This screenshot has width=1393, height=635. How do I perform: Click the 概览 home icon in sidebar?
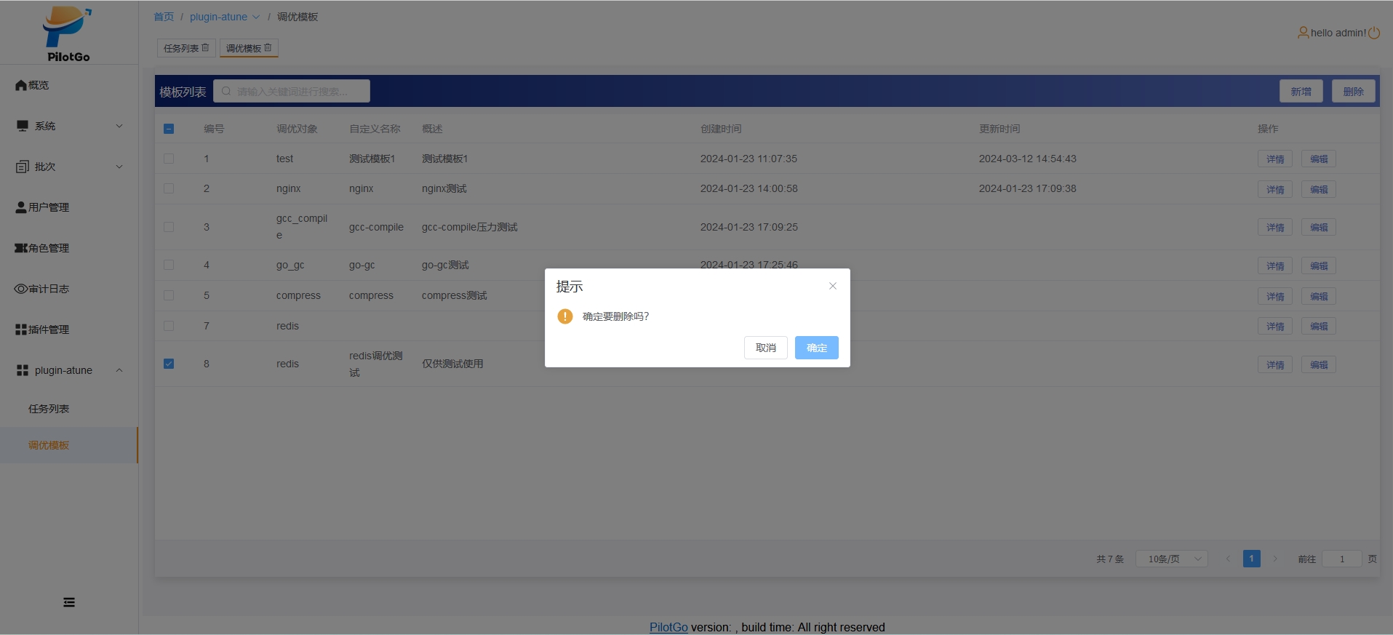pyautogui.click(x=21, y=85)
